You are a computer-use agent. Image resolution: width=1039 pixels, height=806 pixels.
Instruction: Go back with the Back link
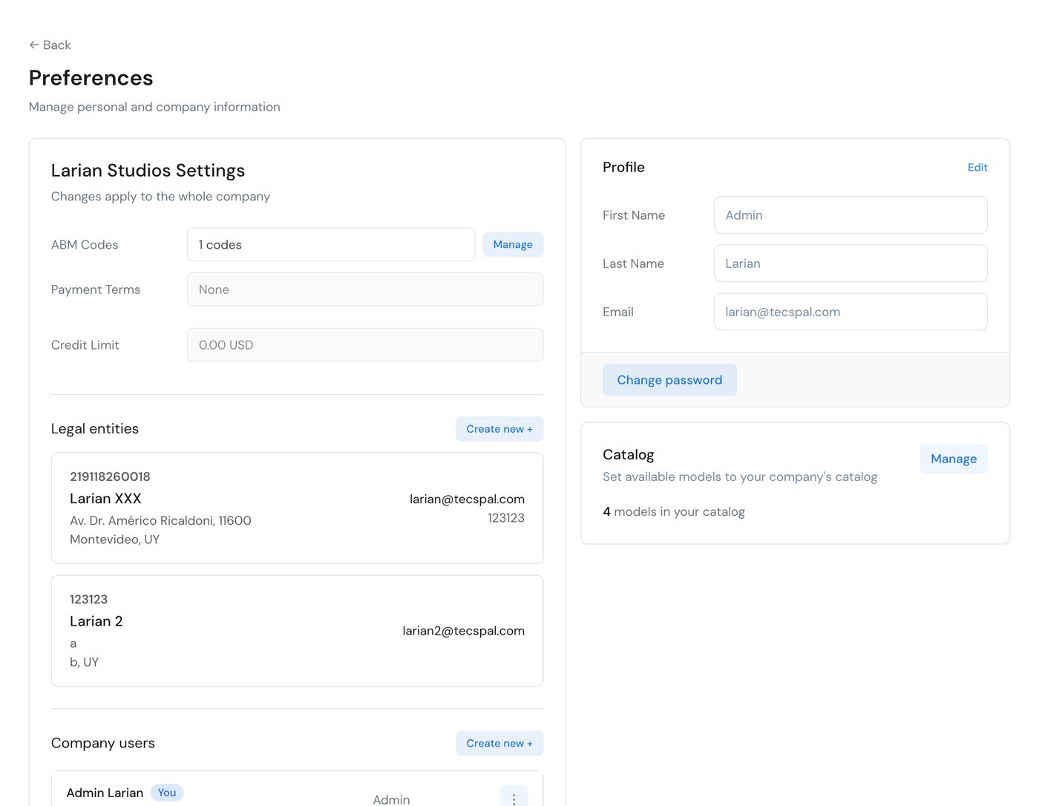50,45
